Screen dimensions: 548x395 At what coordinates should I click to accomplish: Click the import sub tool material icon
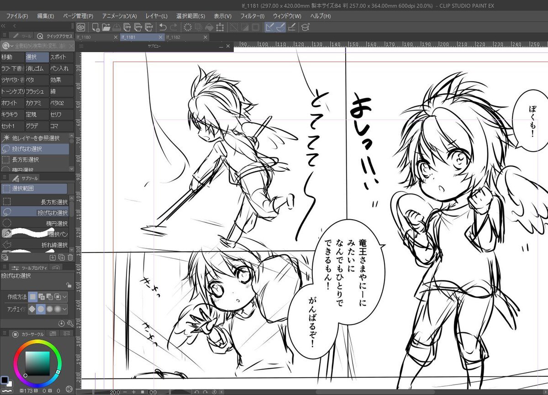53,258
